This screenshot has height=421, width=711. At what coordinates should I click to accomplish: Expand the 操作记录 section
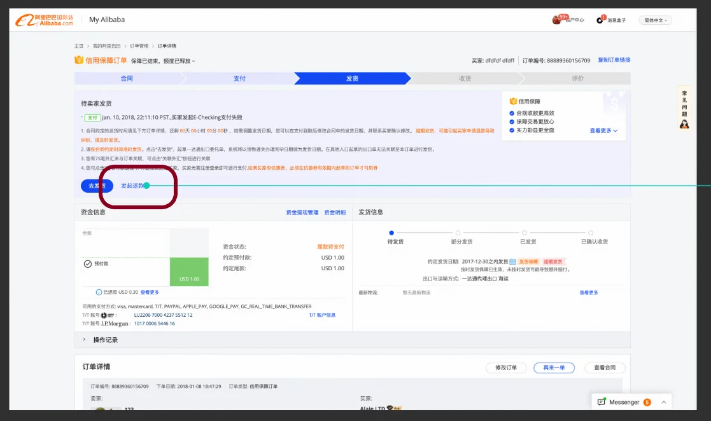tap(84, 340)
